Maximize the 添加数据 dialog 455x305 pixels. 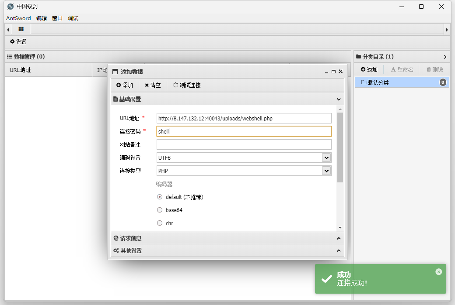coord(333,72)
